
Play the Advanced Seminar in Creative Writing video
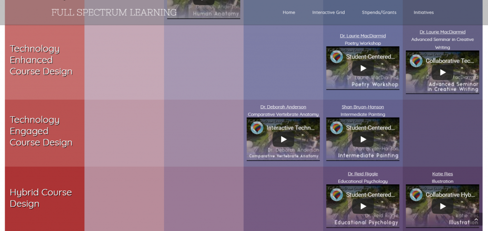coord(442,72)
